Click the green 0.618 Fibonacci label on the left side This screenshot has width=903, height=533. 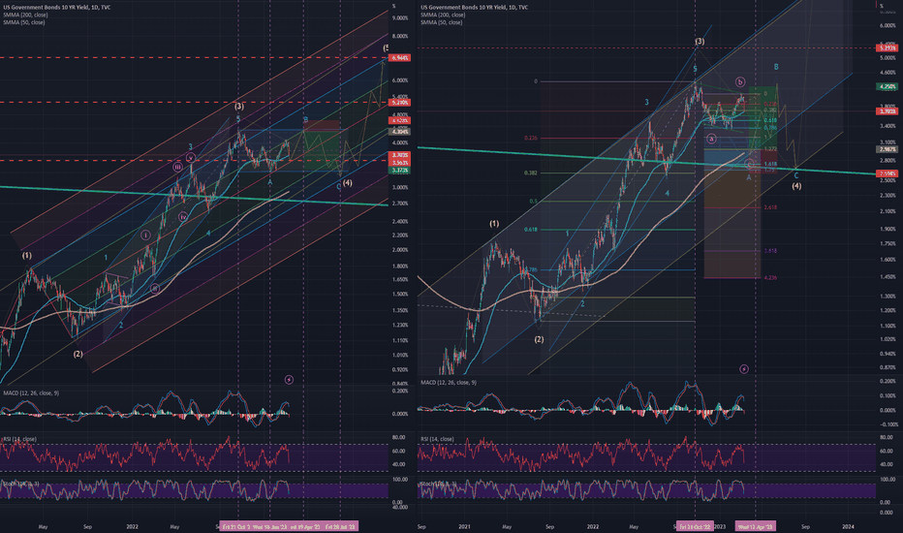[530, 230]
